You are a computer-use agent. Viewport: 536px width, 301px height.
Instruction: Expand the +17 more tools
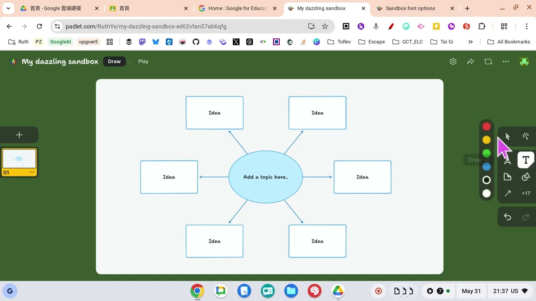526,193
